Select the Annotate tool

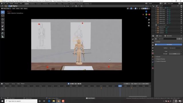(3, 33)
